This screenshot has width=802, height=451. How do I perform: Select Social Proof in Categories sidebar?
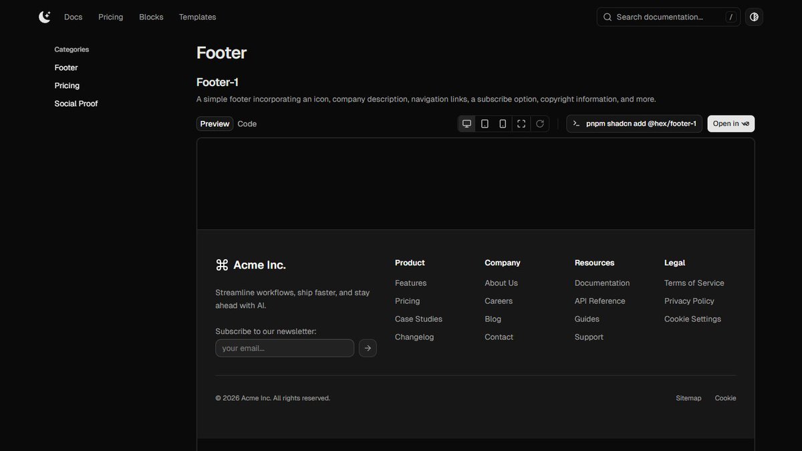click(x=76, y=104)
